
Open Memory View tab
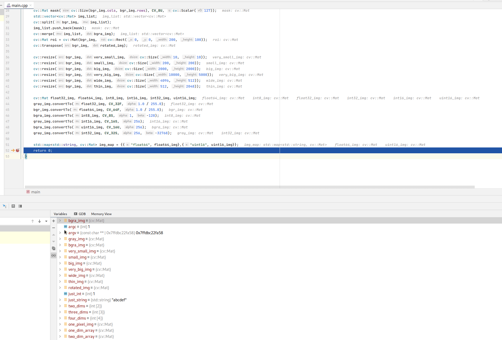[101, 214]
